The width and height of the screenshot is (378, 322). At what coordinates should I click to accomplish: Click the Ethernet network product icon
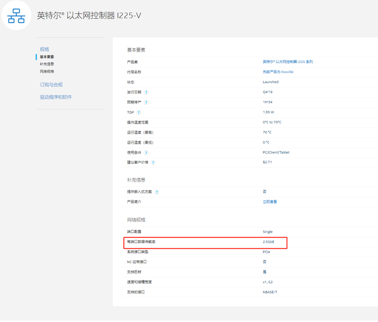tap(16, 16)
